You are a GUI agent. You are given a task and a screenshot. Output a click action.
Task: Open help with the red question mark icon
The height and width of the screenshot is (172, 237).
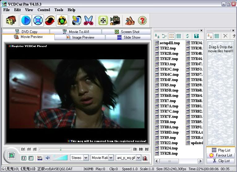pos(142,20)
